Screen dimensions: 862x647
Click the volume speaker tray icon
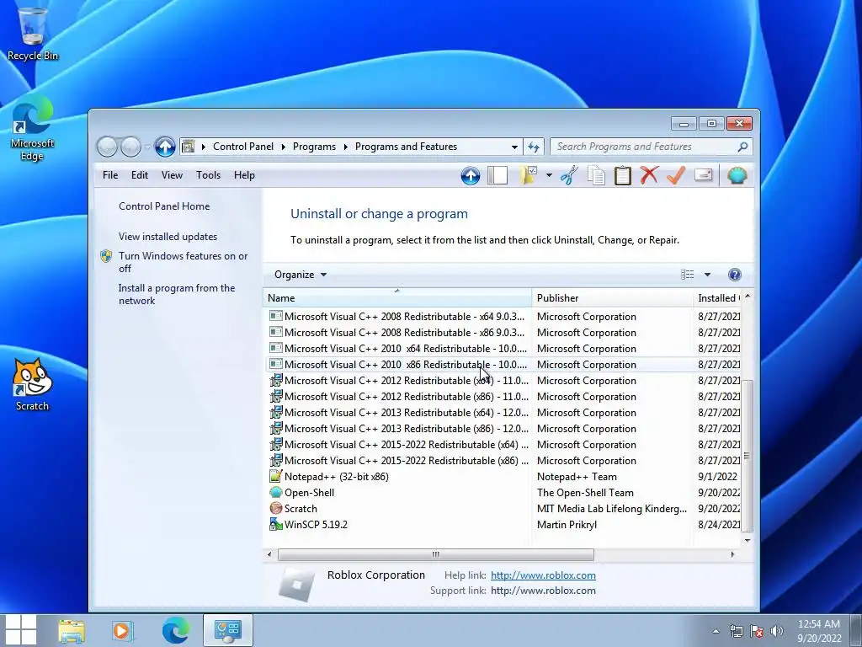777,631
